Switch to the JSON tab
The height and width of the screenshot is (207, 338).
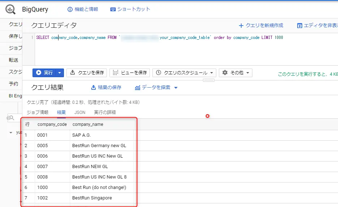[80, 112]
